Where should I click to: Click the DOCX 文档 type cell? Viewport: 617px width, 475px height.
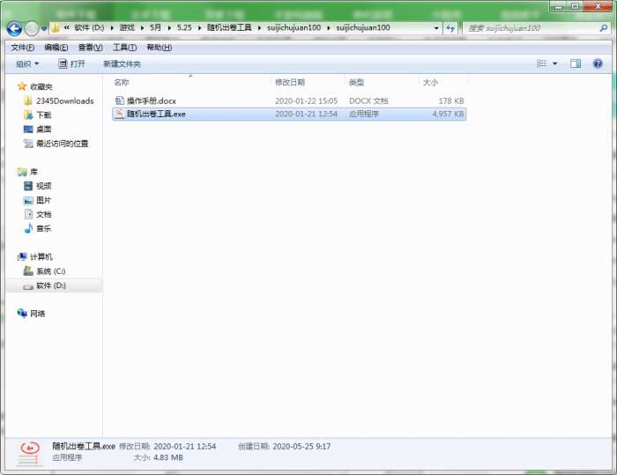click(x=368, y=101)
